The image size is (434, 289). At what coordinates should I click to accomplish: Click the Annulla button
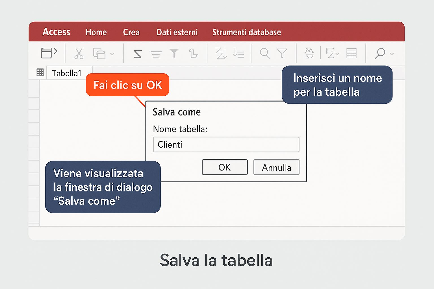pyautogui.click(x=276, y=167)
